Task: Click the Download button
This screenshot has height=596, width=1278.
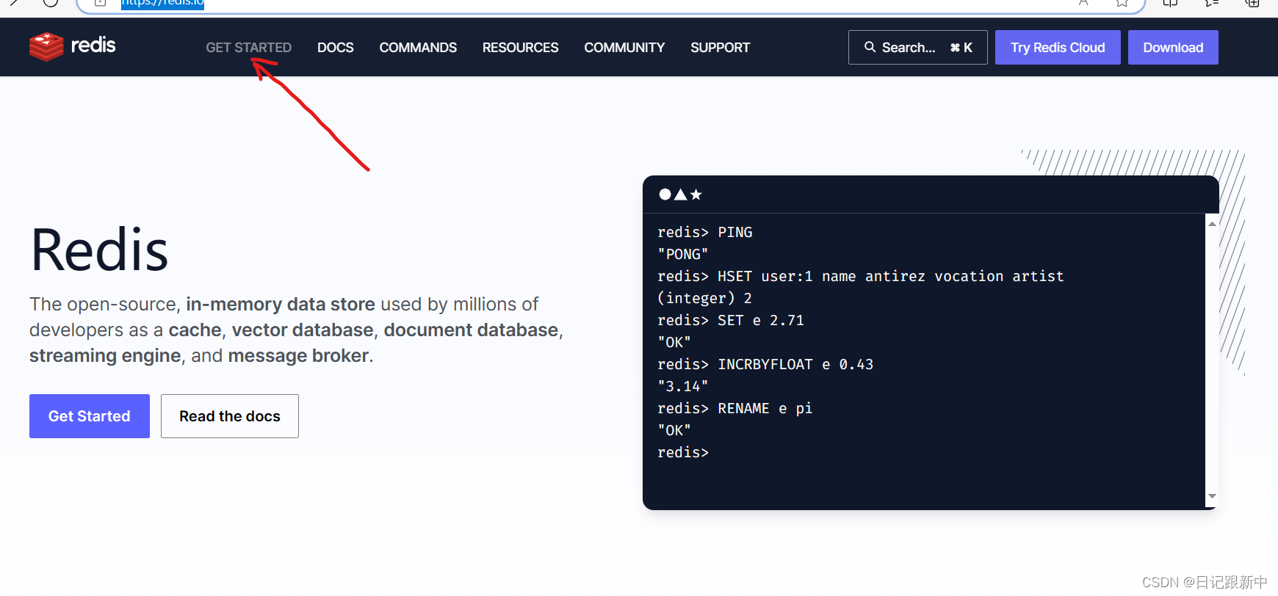Action: (1173, 48)
